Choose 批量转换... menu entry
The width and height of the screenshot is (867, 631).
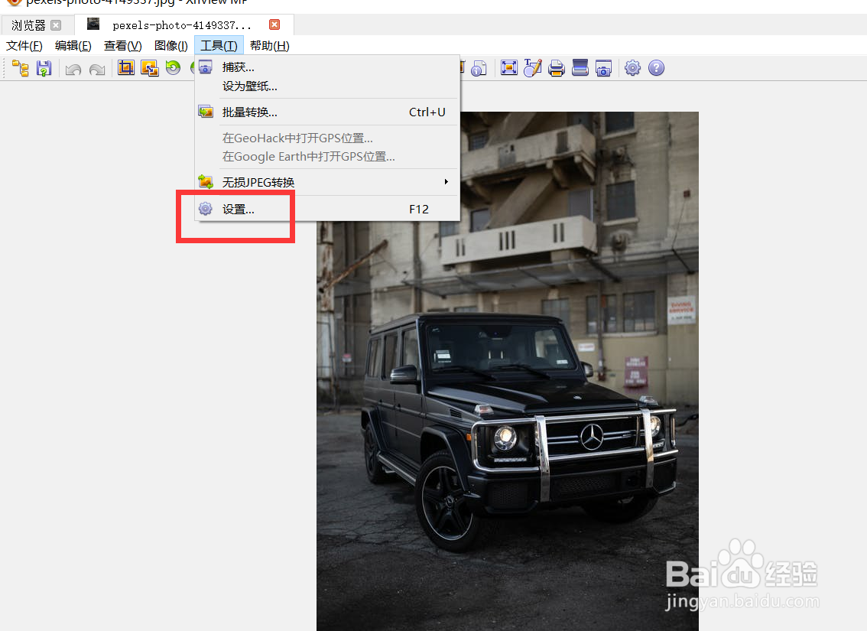(x=327, y=112)
